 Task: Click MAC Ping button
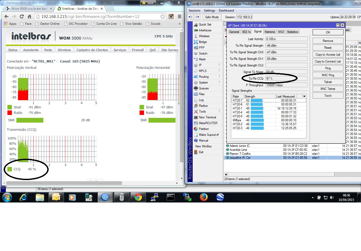tap(328, 75)
